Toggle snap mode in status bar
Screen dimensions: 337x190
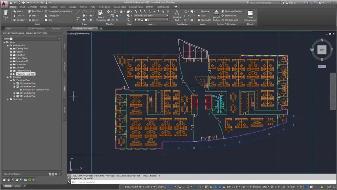coord(179,187)
